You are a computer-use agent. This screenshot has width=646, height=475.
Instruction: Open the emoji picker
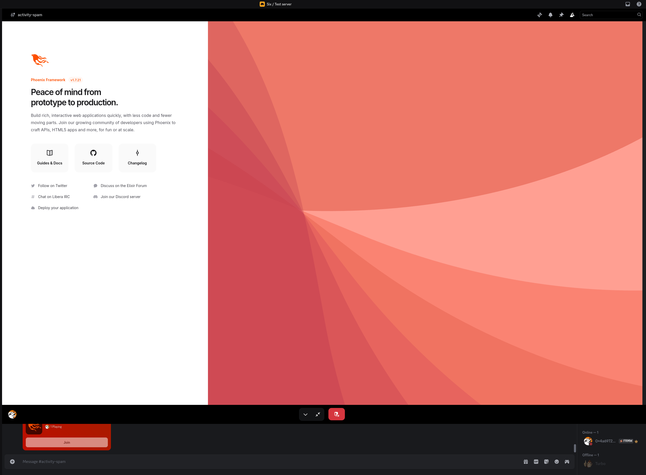click(557, 462)
